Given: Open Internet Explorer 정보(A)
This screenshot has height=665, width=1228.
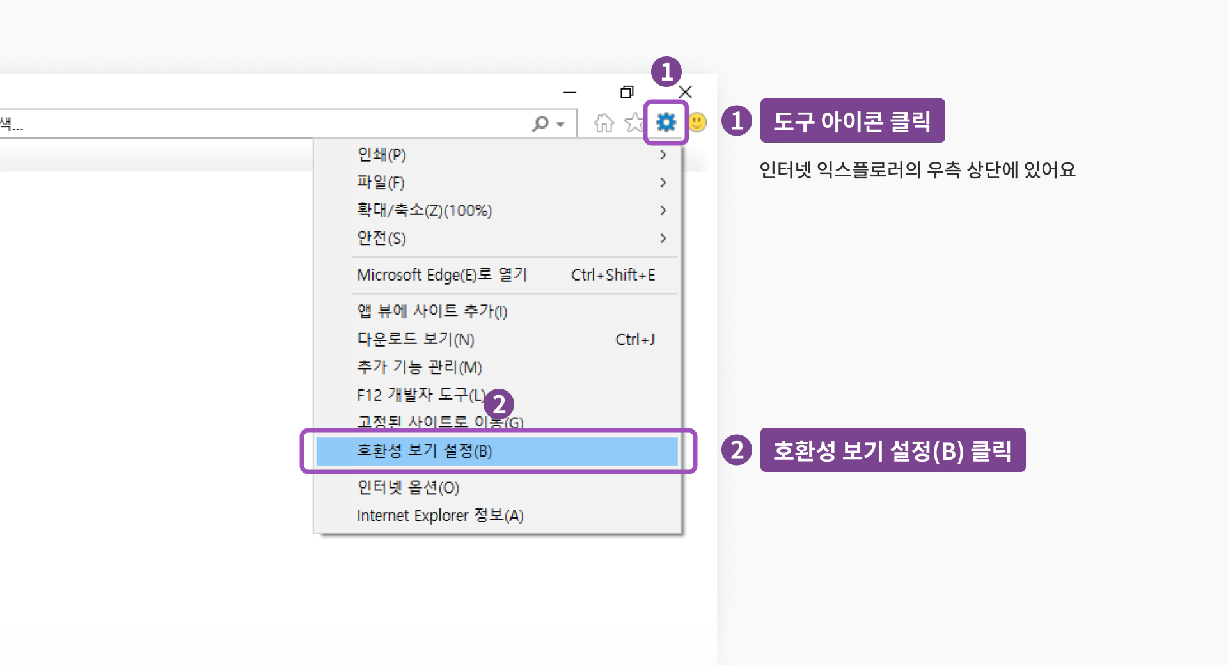Looking at the screenshot, I should point(440,515).
